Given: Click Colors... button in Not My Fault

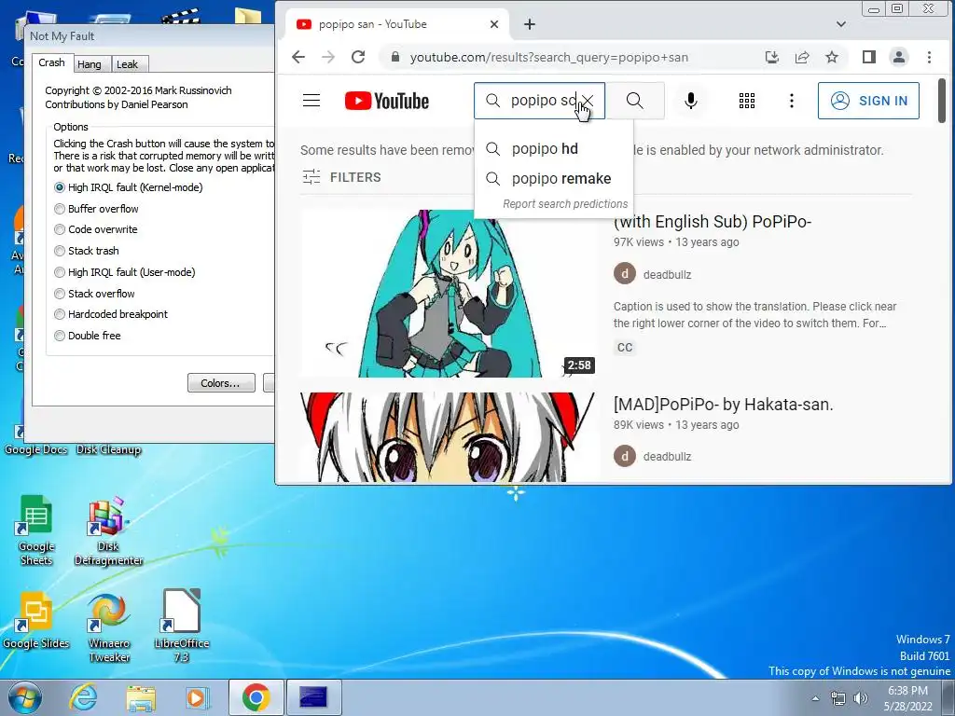Looking at the screenshot, I should [220, 383].
